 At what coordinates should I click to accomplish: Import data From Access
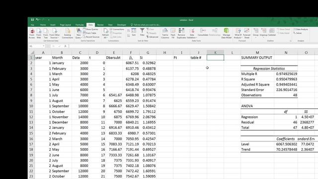pyautogui.click(x=32, y=33)
